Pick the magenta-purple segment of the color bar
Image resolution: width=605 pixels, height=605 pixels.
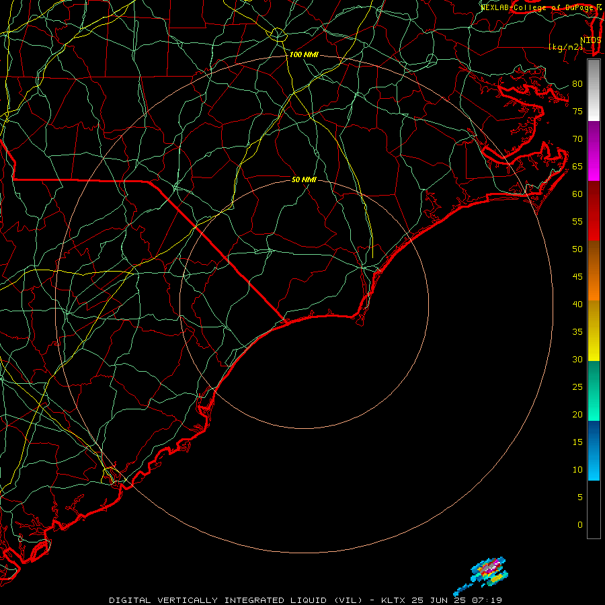click(x=594, y=151)
